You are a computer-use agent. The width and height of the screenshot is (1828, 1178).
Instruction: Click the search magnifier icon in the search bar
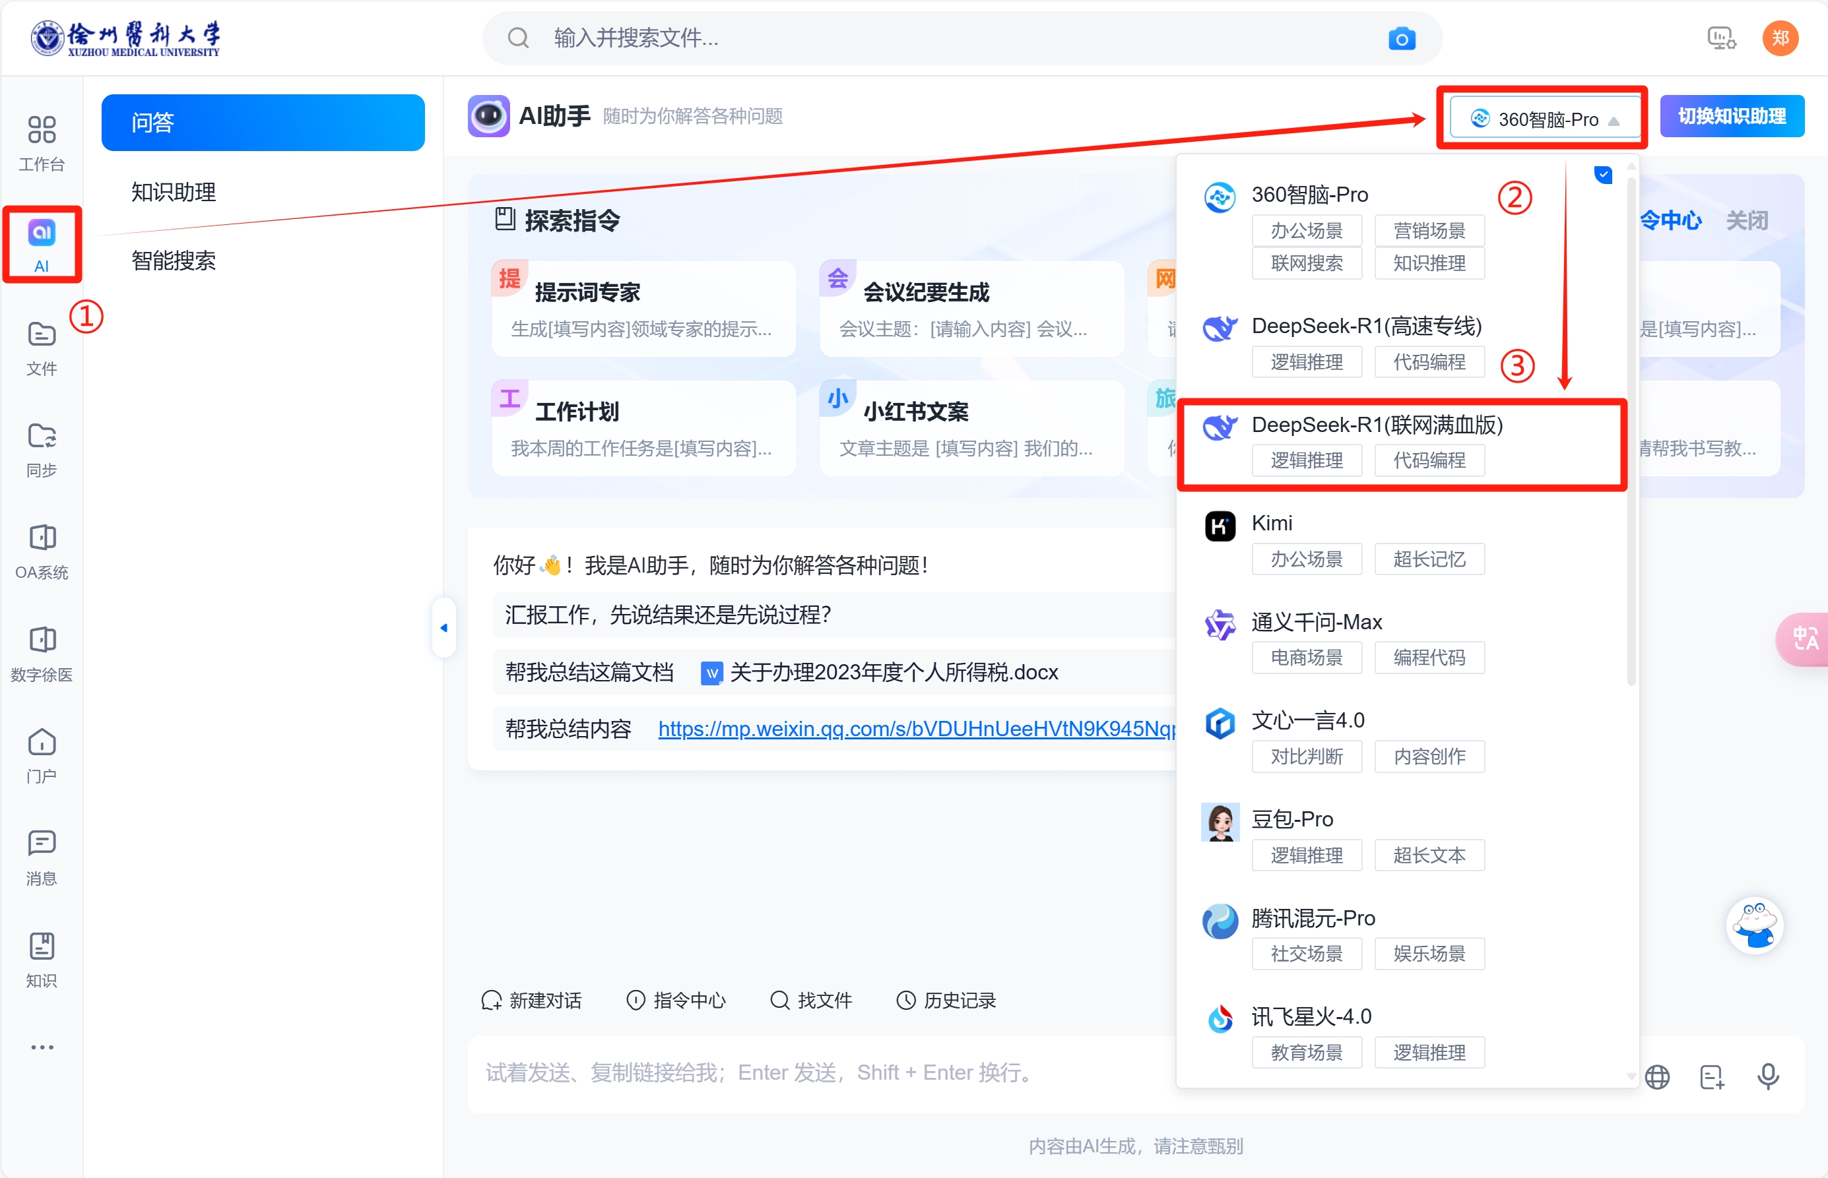point(519,38)
